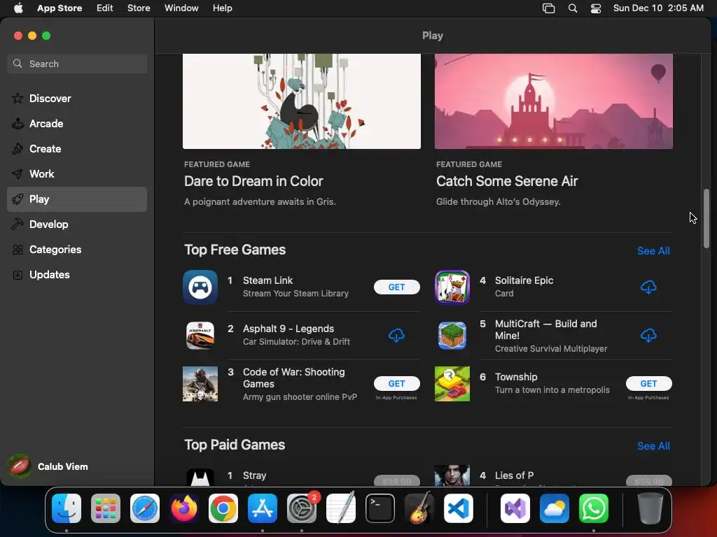Launch GarageBand from the Dock
717x537 pixels.
[x=419, y=508]
